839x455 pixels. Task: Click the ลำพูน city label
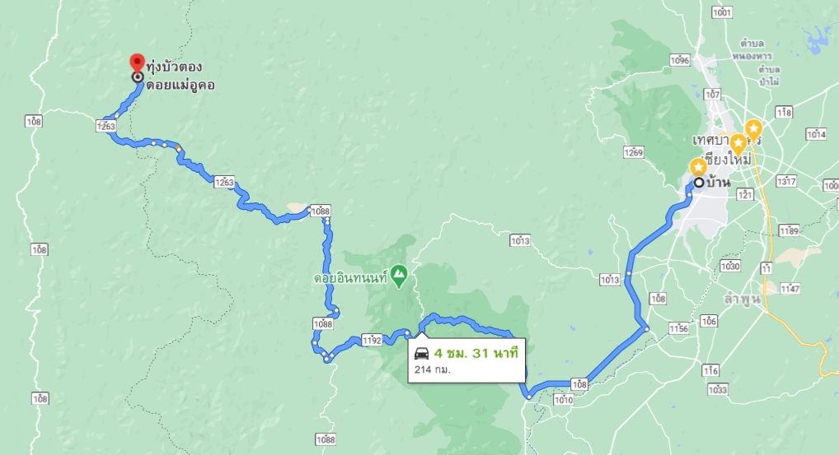pyautogui.click(x=741, y=299)
